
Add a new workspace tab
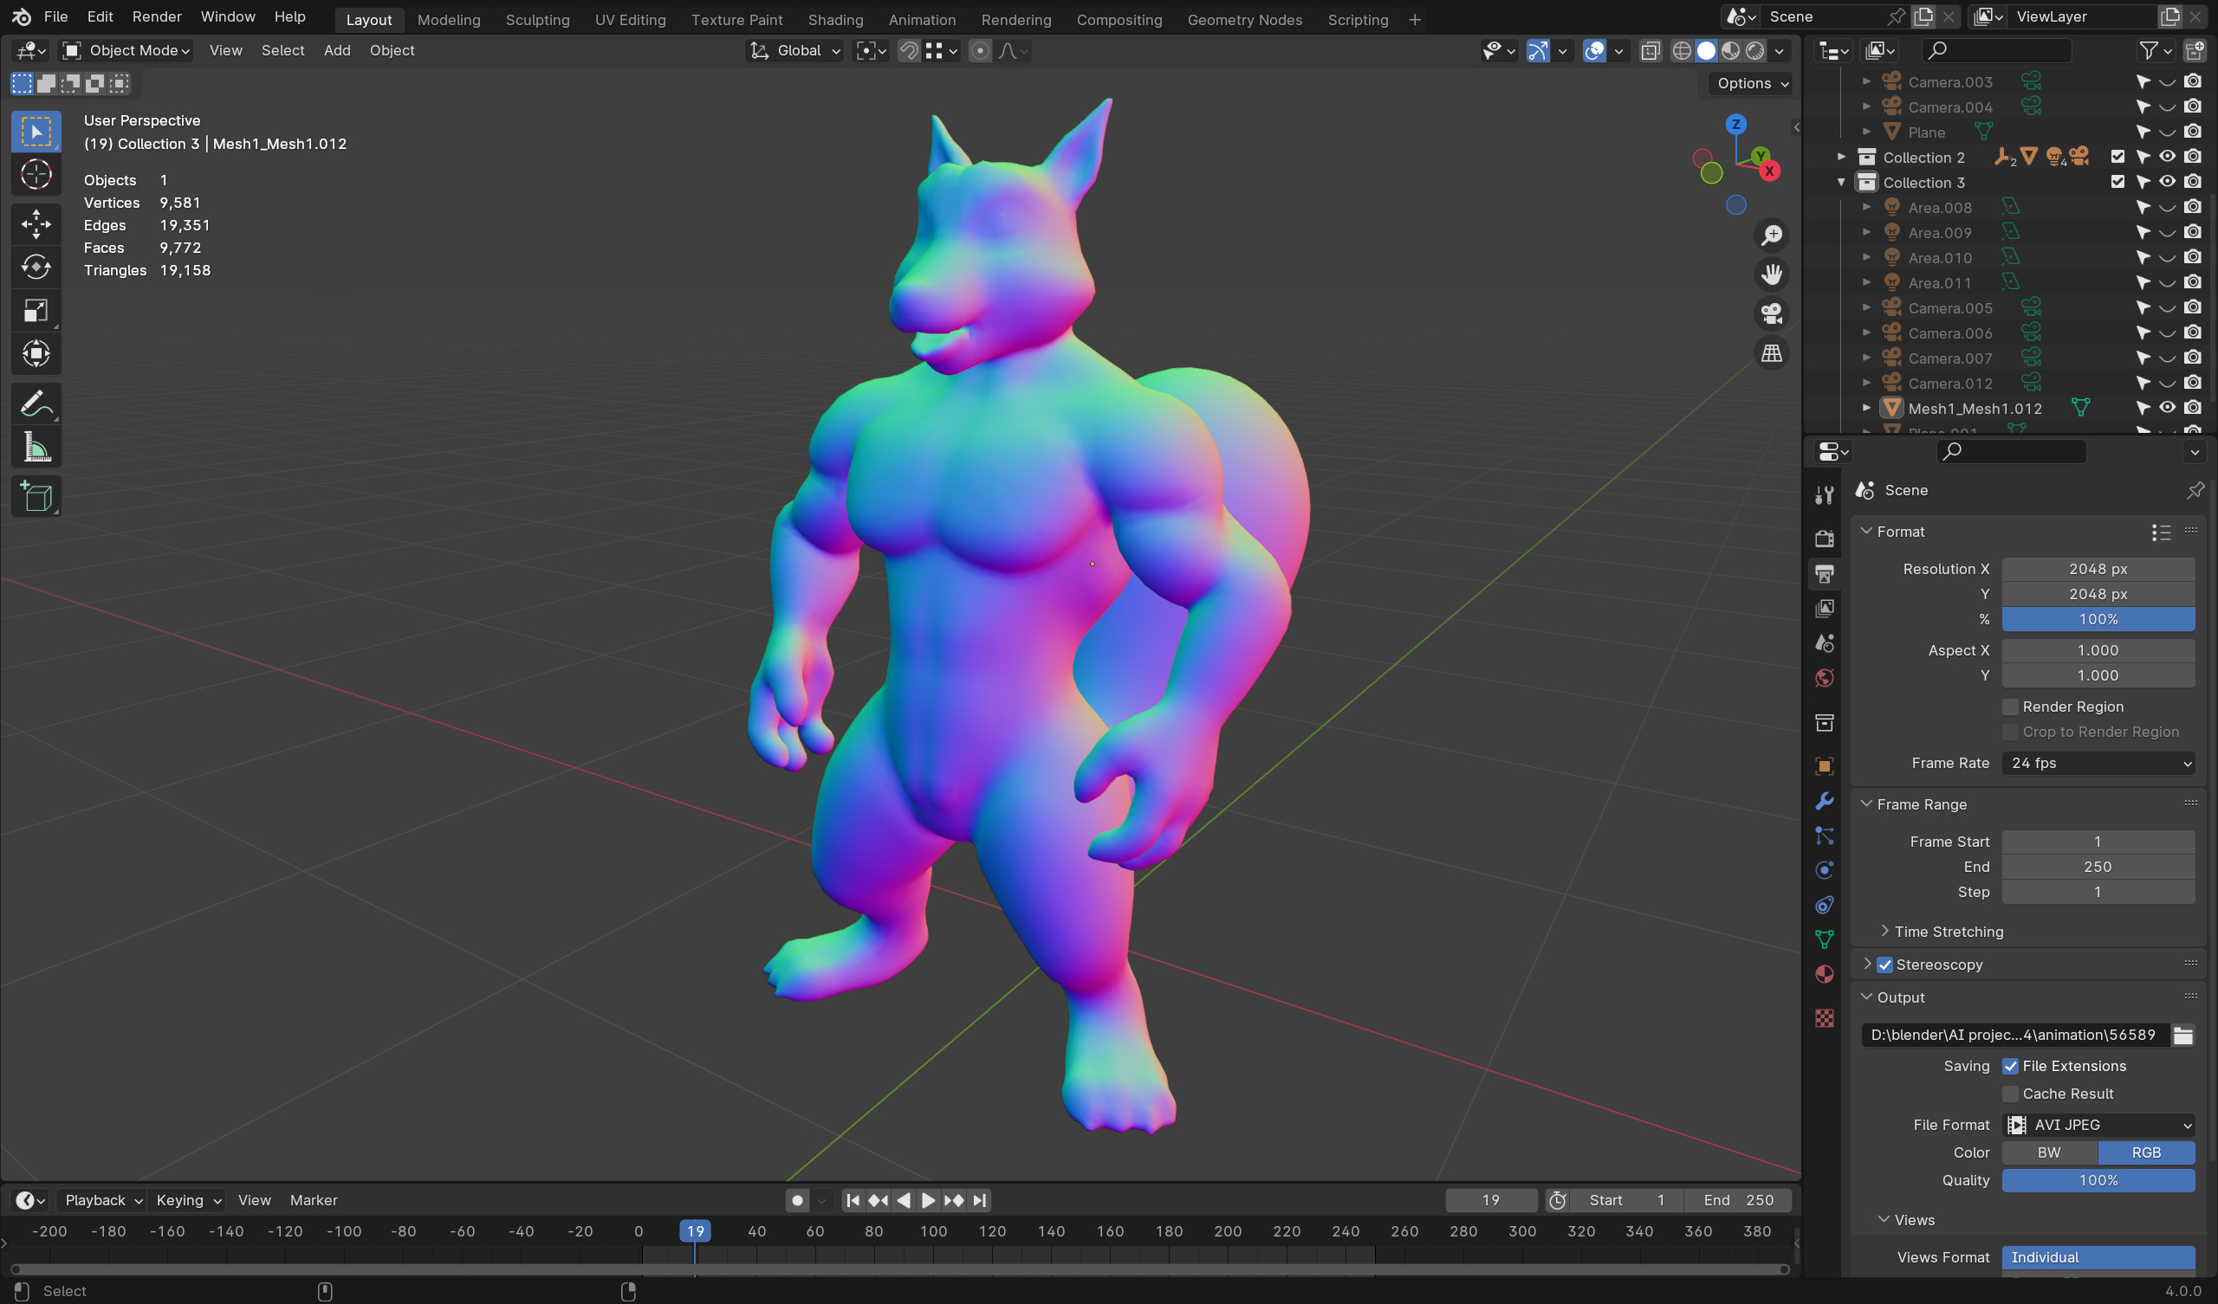click(1413, 19)
